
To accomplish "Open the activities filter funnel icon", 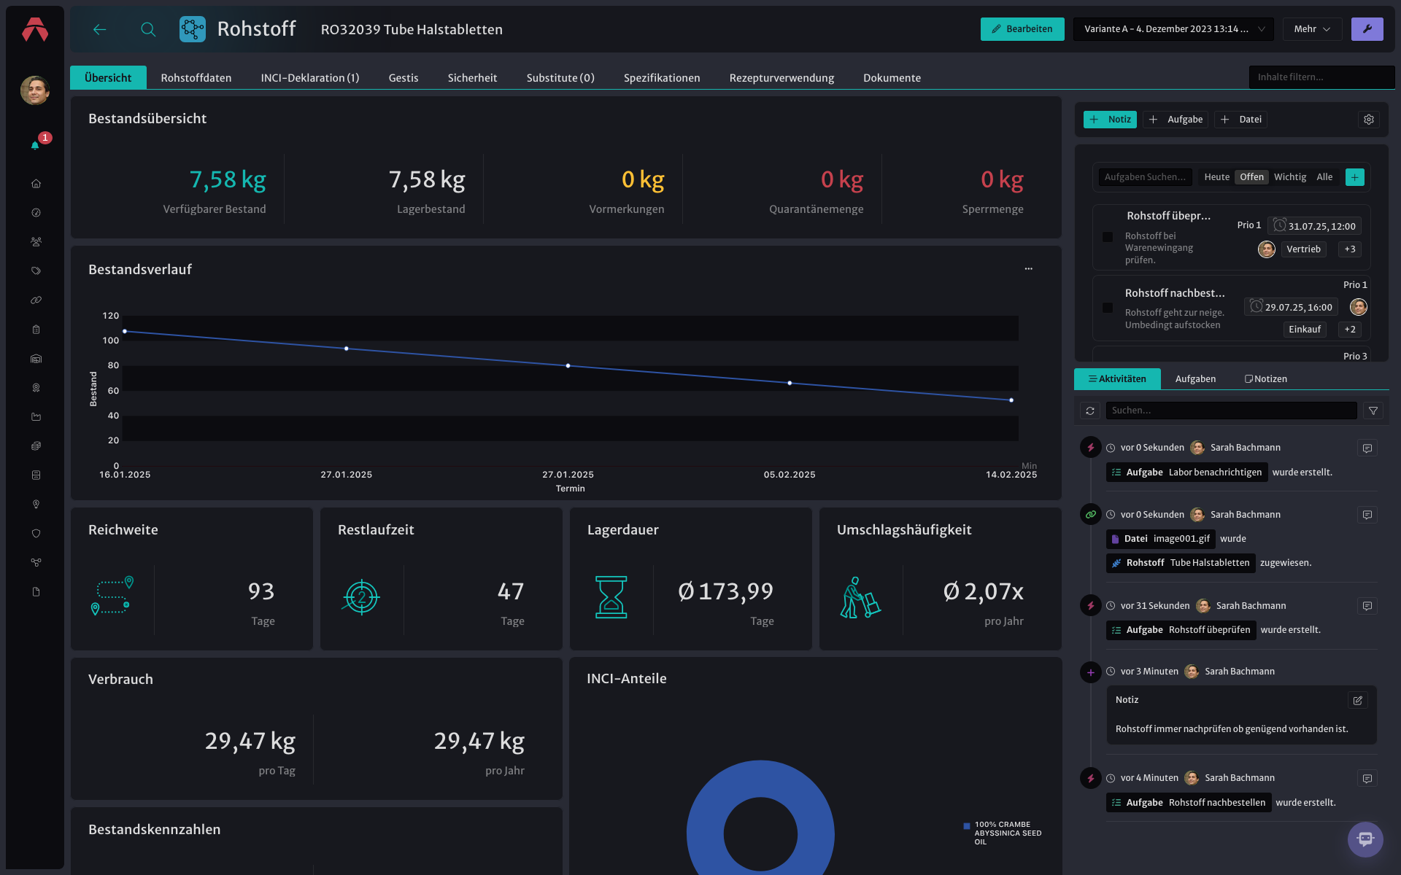I will (x=1373, y=411).
